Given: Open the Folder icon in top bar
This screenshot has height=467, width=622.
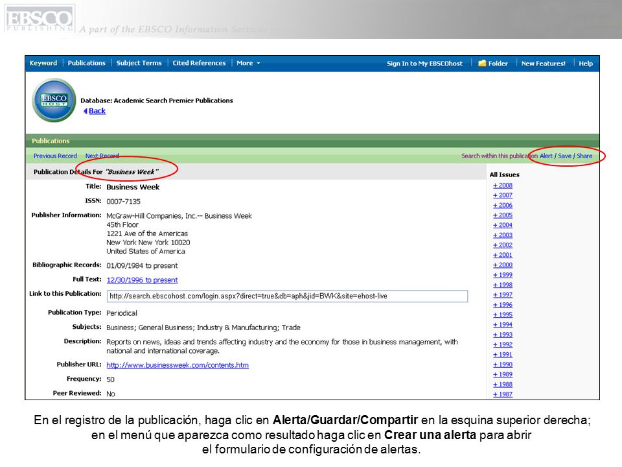Looking at the screenshot, I should (482, 63).
